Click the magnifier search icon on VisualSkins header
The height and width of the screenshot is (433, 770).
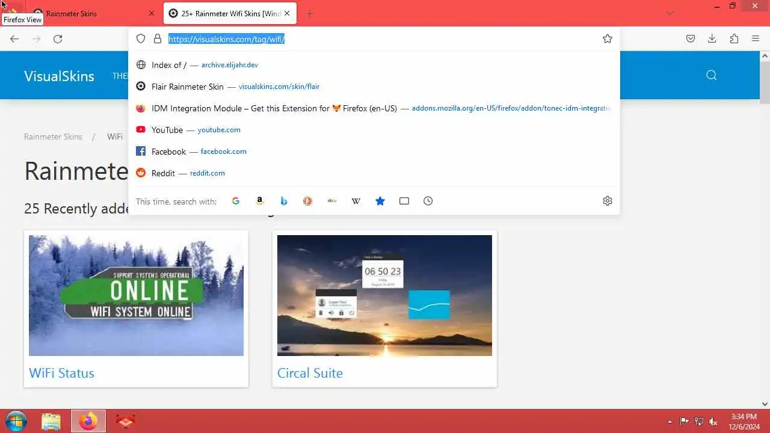point(712,75)
